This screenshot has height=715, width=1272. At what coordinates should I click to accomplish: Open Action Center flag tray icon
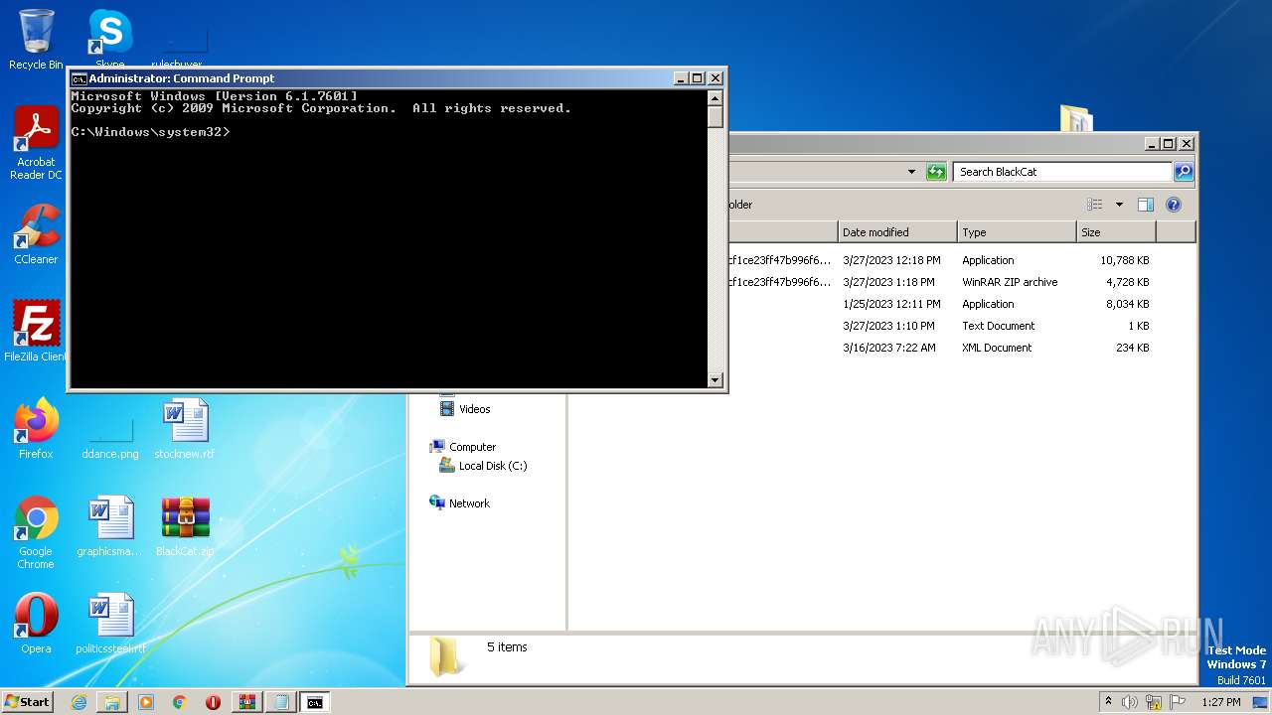pos(1177,702)
